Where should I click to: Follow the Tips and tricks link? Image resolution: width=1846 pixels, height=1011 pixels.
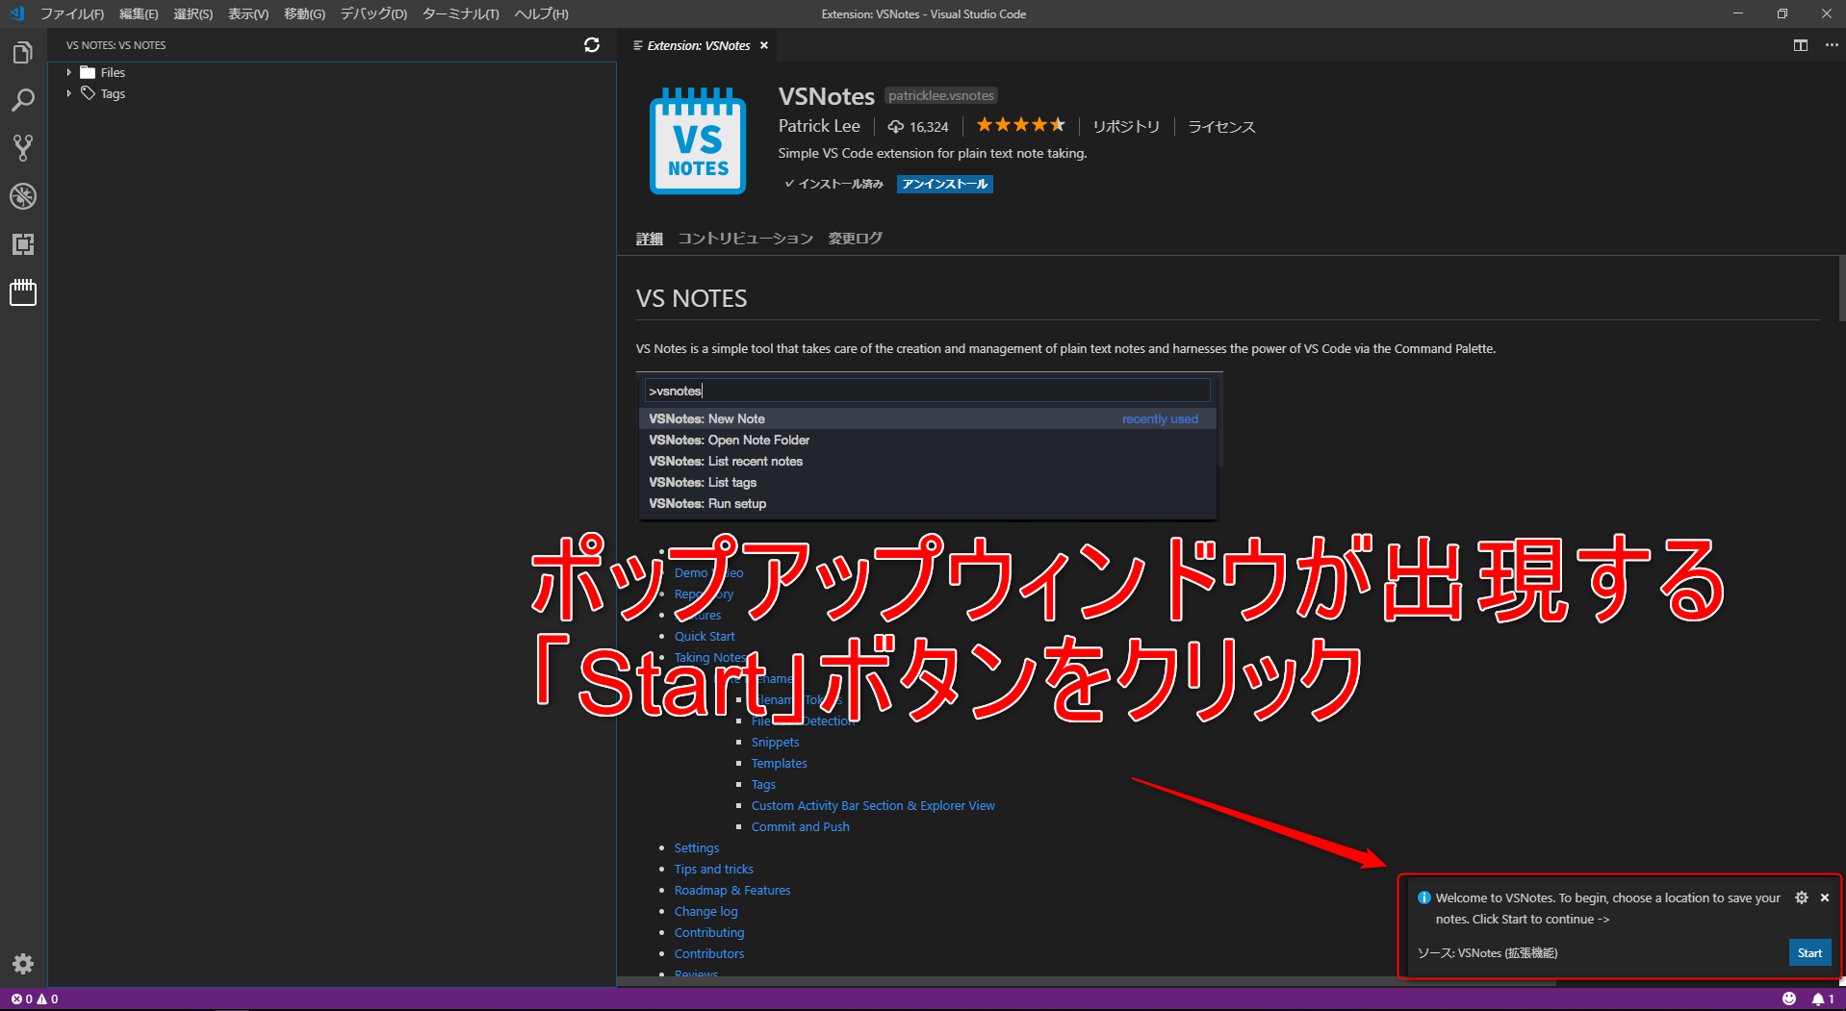713,870
